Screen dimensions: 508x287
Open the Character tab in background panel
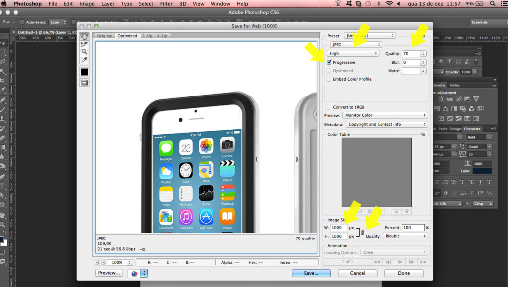(x=472, y=129)
